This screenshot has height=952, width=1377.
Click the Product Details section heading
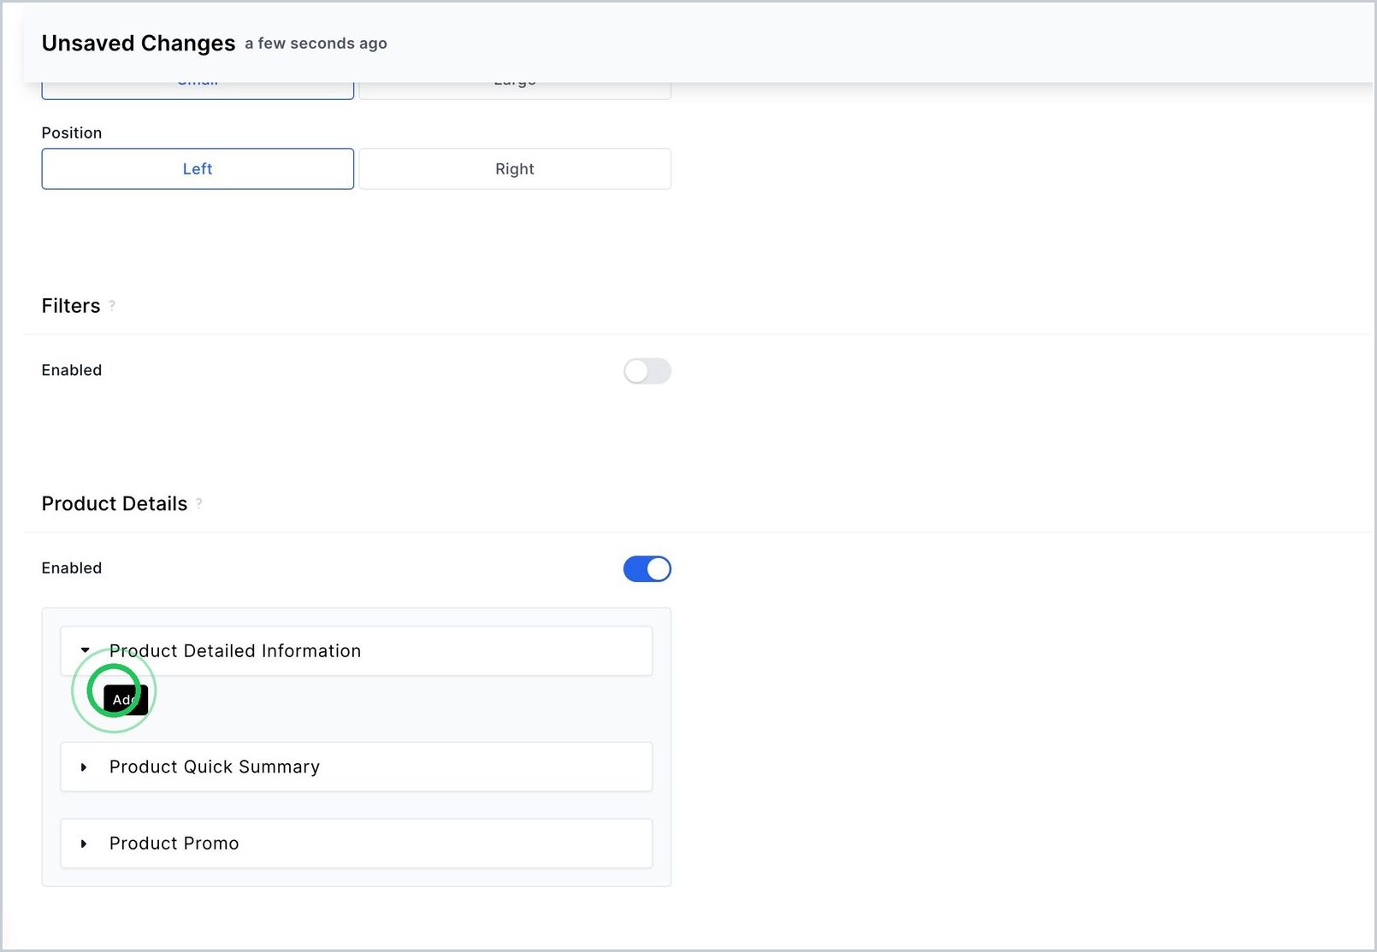pos(115,503)
